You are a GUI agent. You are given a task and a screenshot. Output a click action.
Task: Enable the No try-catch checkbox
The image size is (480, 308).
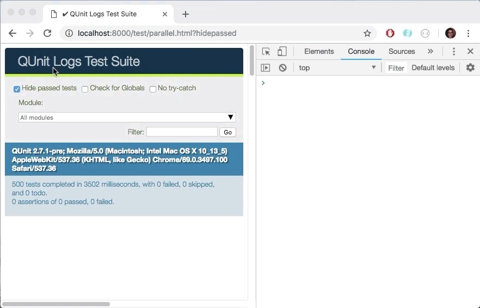click(153, 89)
